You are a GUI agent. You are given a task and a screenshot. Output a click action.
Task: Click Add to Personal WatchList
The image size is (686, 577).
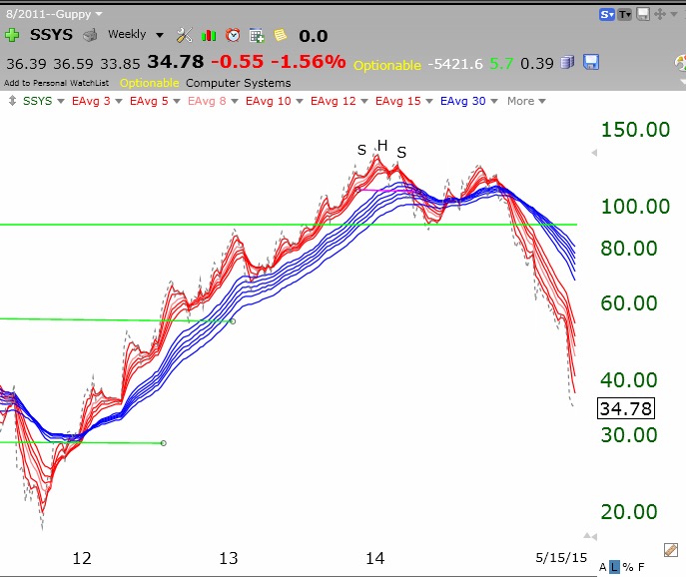point(57,83)
